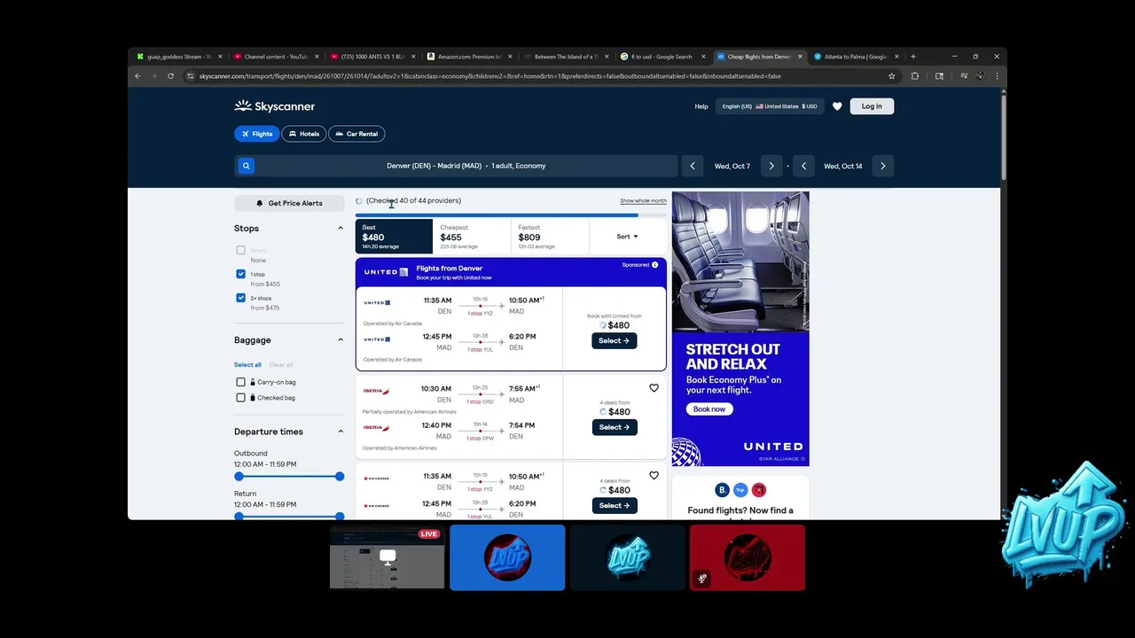This screenshot has height=638, width=1135.
Task: Close the guap_goddess Stream tab
Action: pos(220,57)
